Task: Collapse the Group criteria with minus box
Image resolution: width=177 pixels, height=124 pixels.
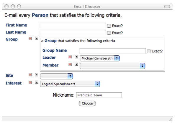Action: coord(37,39)
